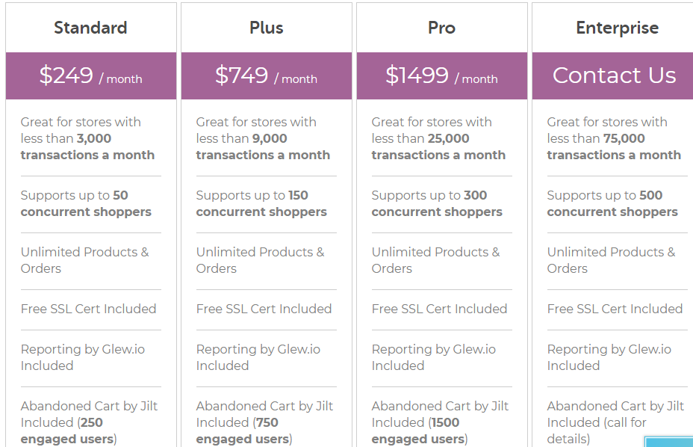This screenshot has width=693, height=447.
Task: Click Reporting by Glew.io in Enterprise column
Action: pos(609,357)
